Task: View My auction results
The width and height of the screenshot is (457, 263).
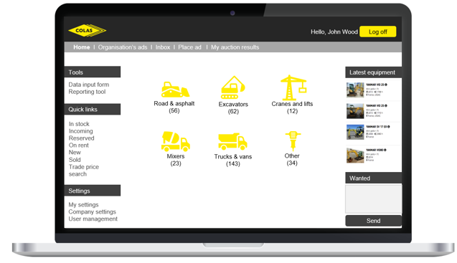Action: point(235,47)
